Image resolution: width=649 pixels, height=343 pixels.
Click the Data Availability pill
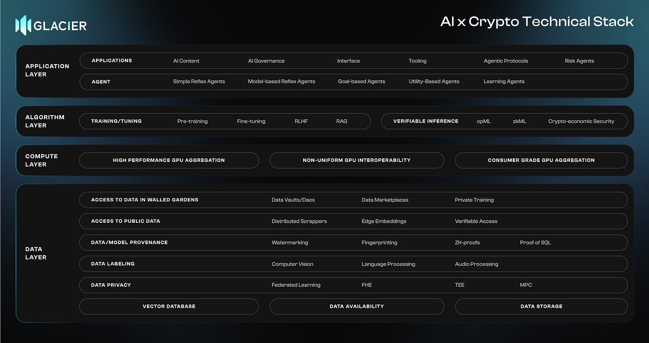click(356, 306)
